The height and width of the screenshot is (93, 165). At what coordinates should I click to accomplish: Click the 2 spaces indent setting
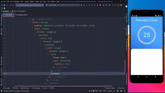click(110, 91)
